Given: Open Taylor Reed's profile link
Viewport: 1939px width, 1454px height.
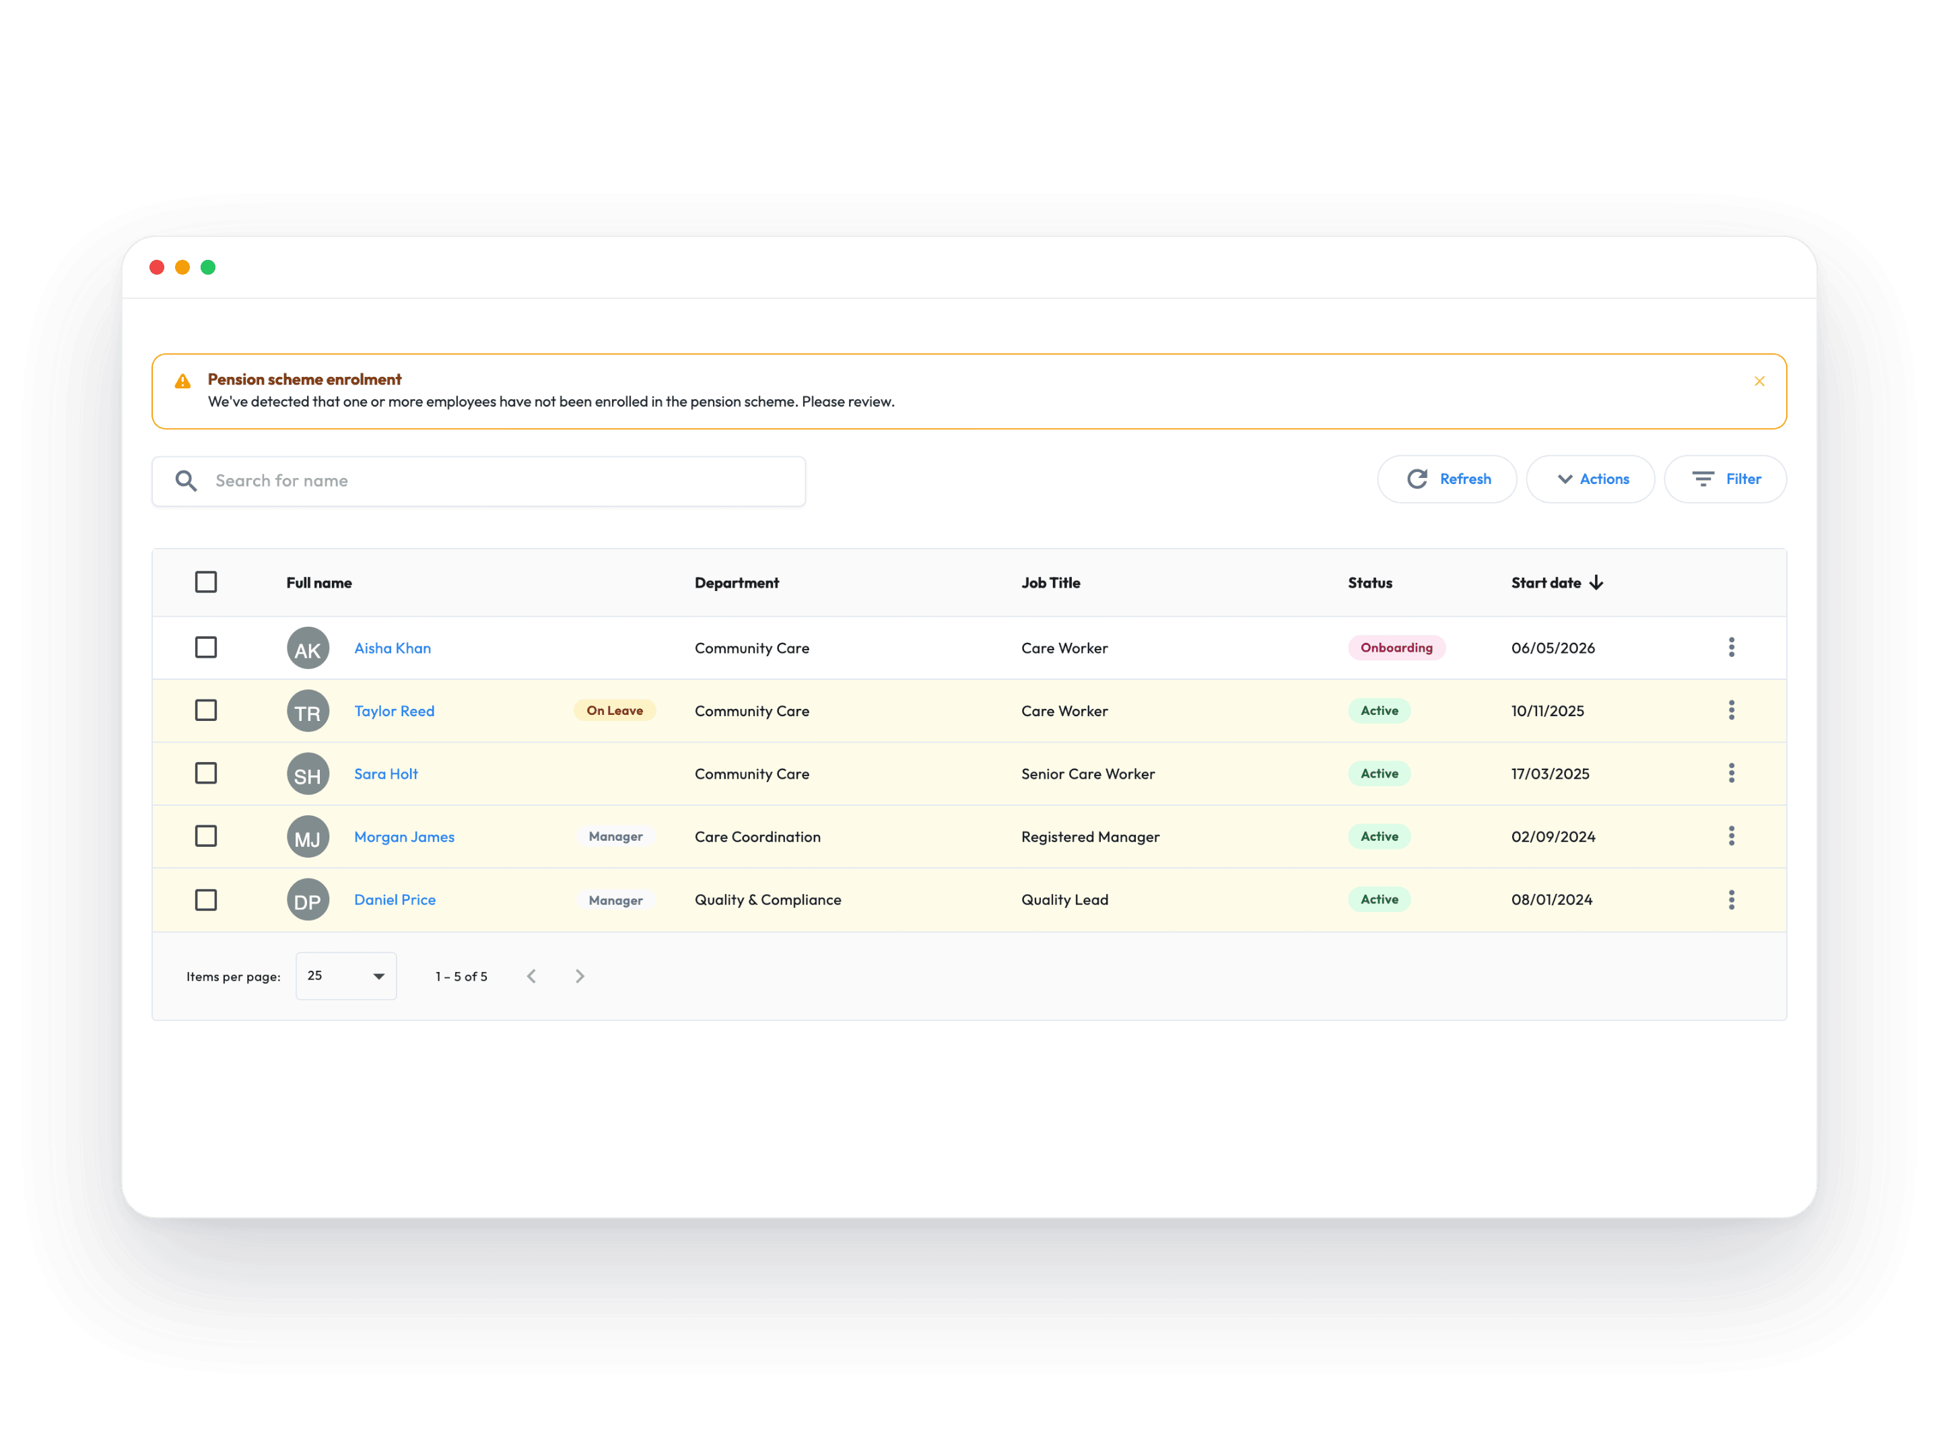Looking at the screenshot, I should (395, 711).
